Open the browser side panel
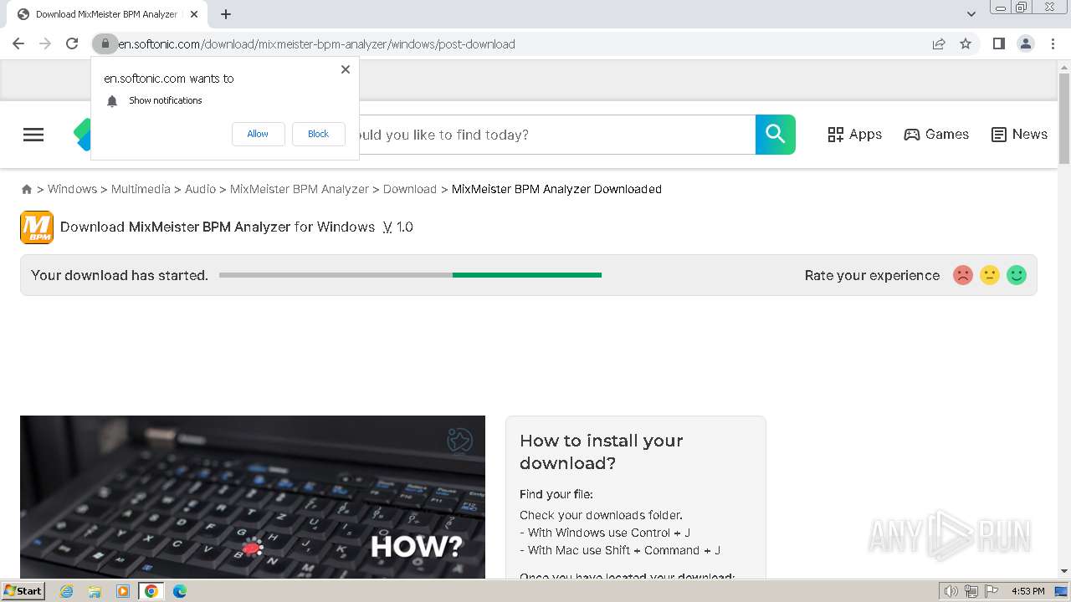This screenshot has width=1071, height=602. point(998,43)
